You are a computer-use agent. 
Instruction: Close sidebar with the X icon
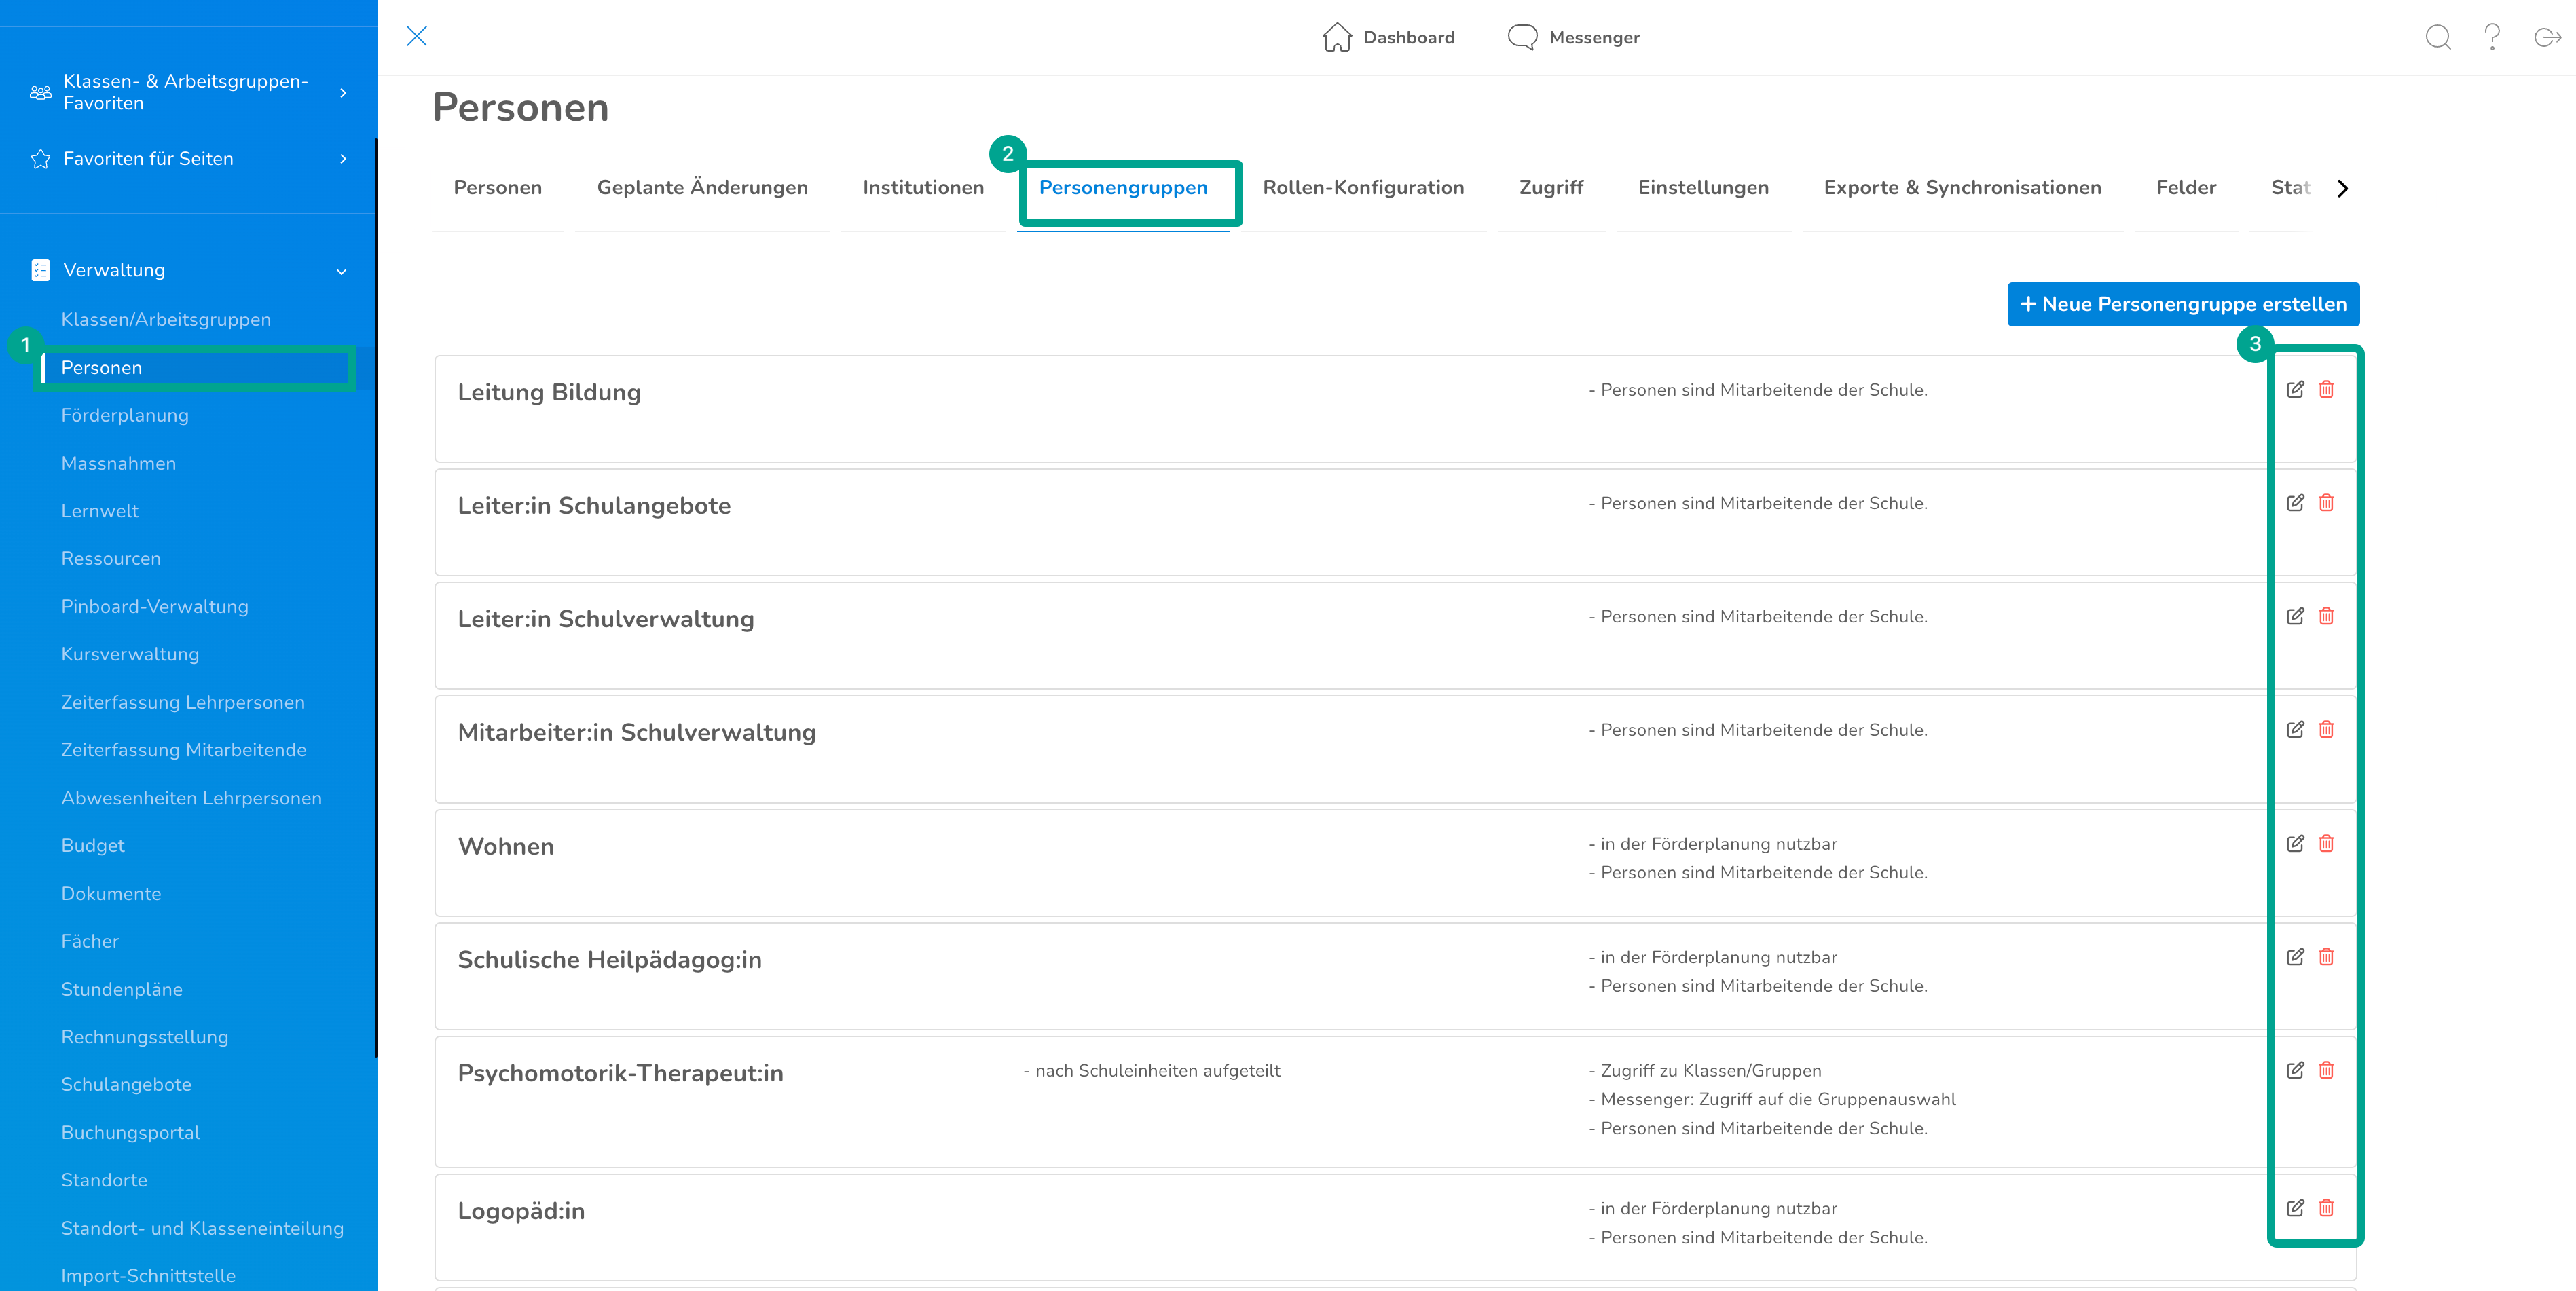point(417,37)
